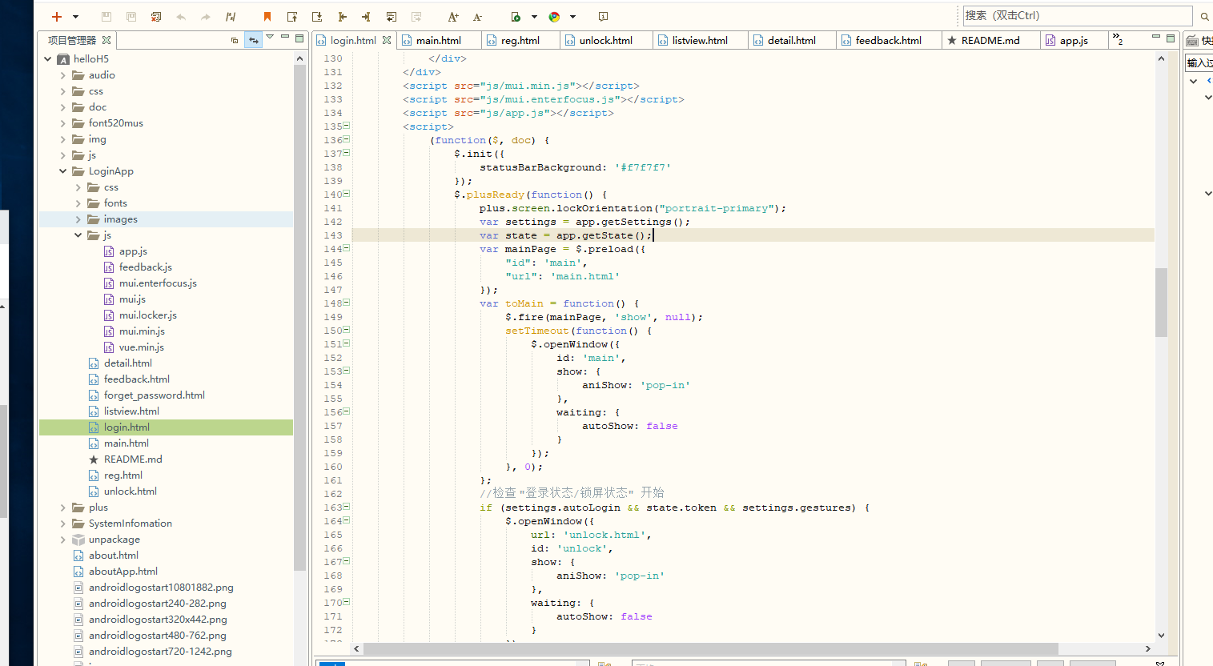This screenshot has height=666, width=1213.
Task: Select login.html in the project tree
Action: (166, 427)
